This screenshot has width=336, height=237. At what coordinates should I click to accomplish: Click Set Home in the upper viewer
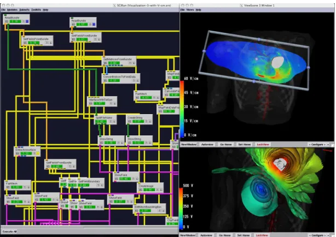[244, 145]
